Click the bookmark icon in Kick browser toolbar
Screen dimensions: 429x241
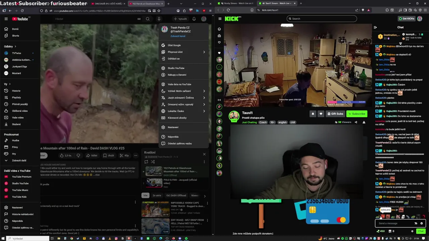coord(252,10)
